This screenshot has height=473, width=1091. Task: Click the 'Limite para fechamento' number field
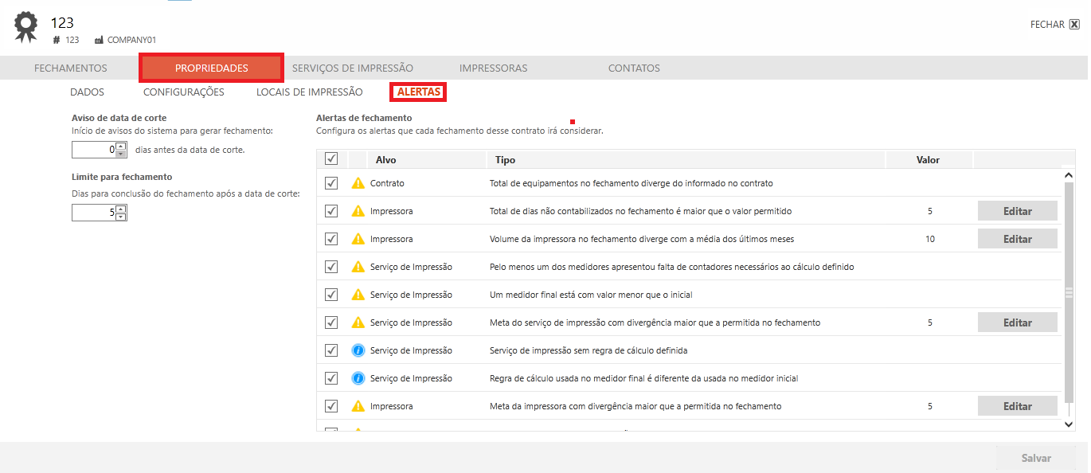[x=93, y=213]
